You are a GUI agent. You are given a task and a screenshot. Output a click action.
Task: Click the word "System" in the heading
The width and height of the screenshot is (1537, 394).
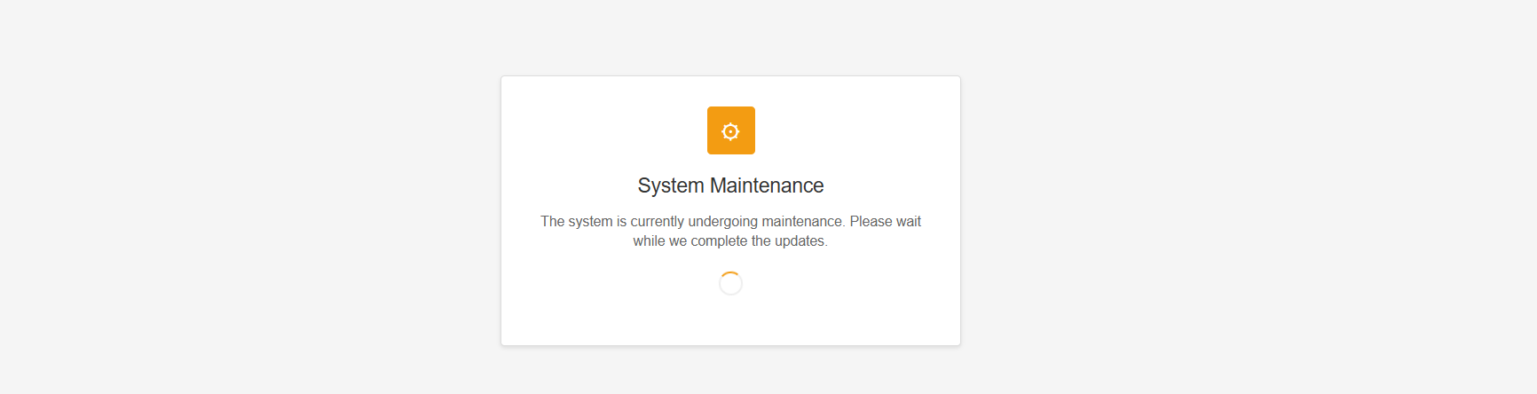click(x=670, y=185)
